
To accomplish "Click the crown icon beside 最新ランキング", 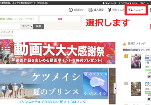I will [x=124, y=44].
